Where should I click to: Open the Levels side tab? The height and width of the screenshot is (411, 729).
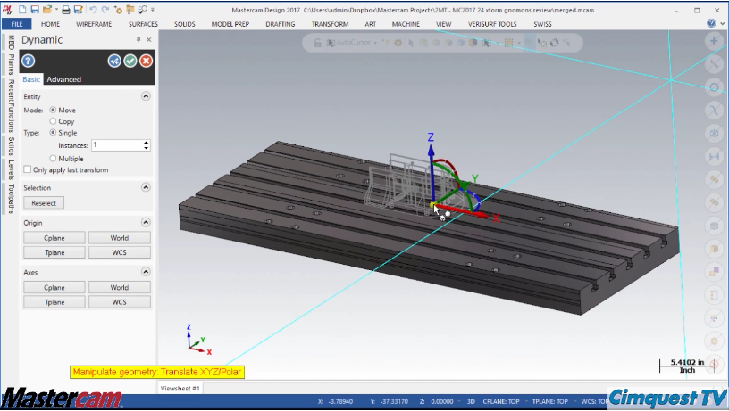pos(11,169)
